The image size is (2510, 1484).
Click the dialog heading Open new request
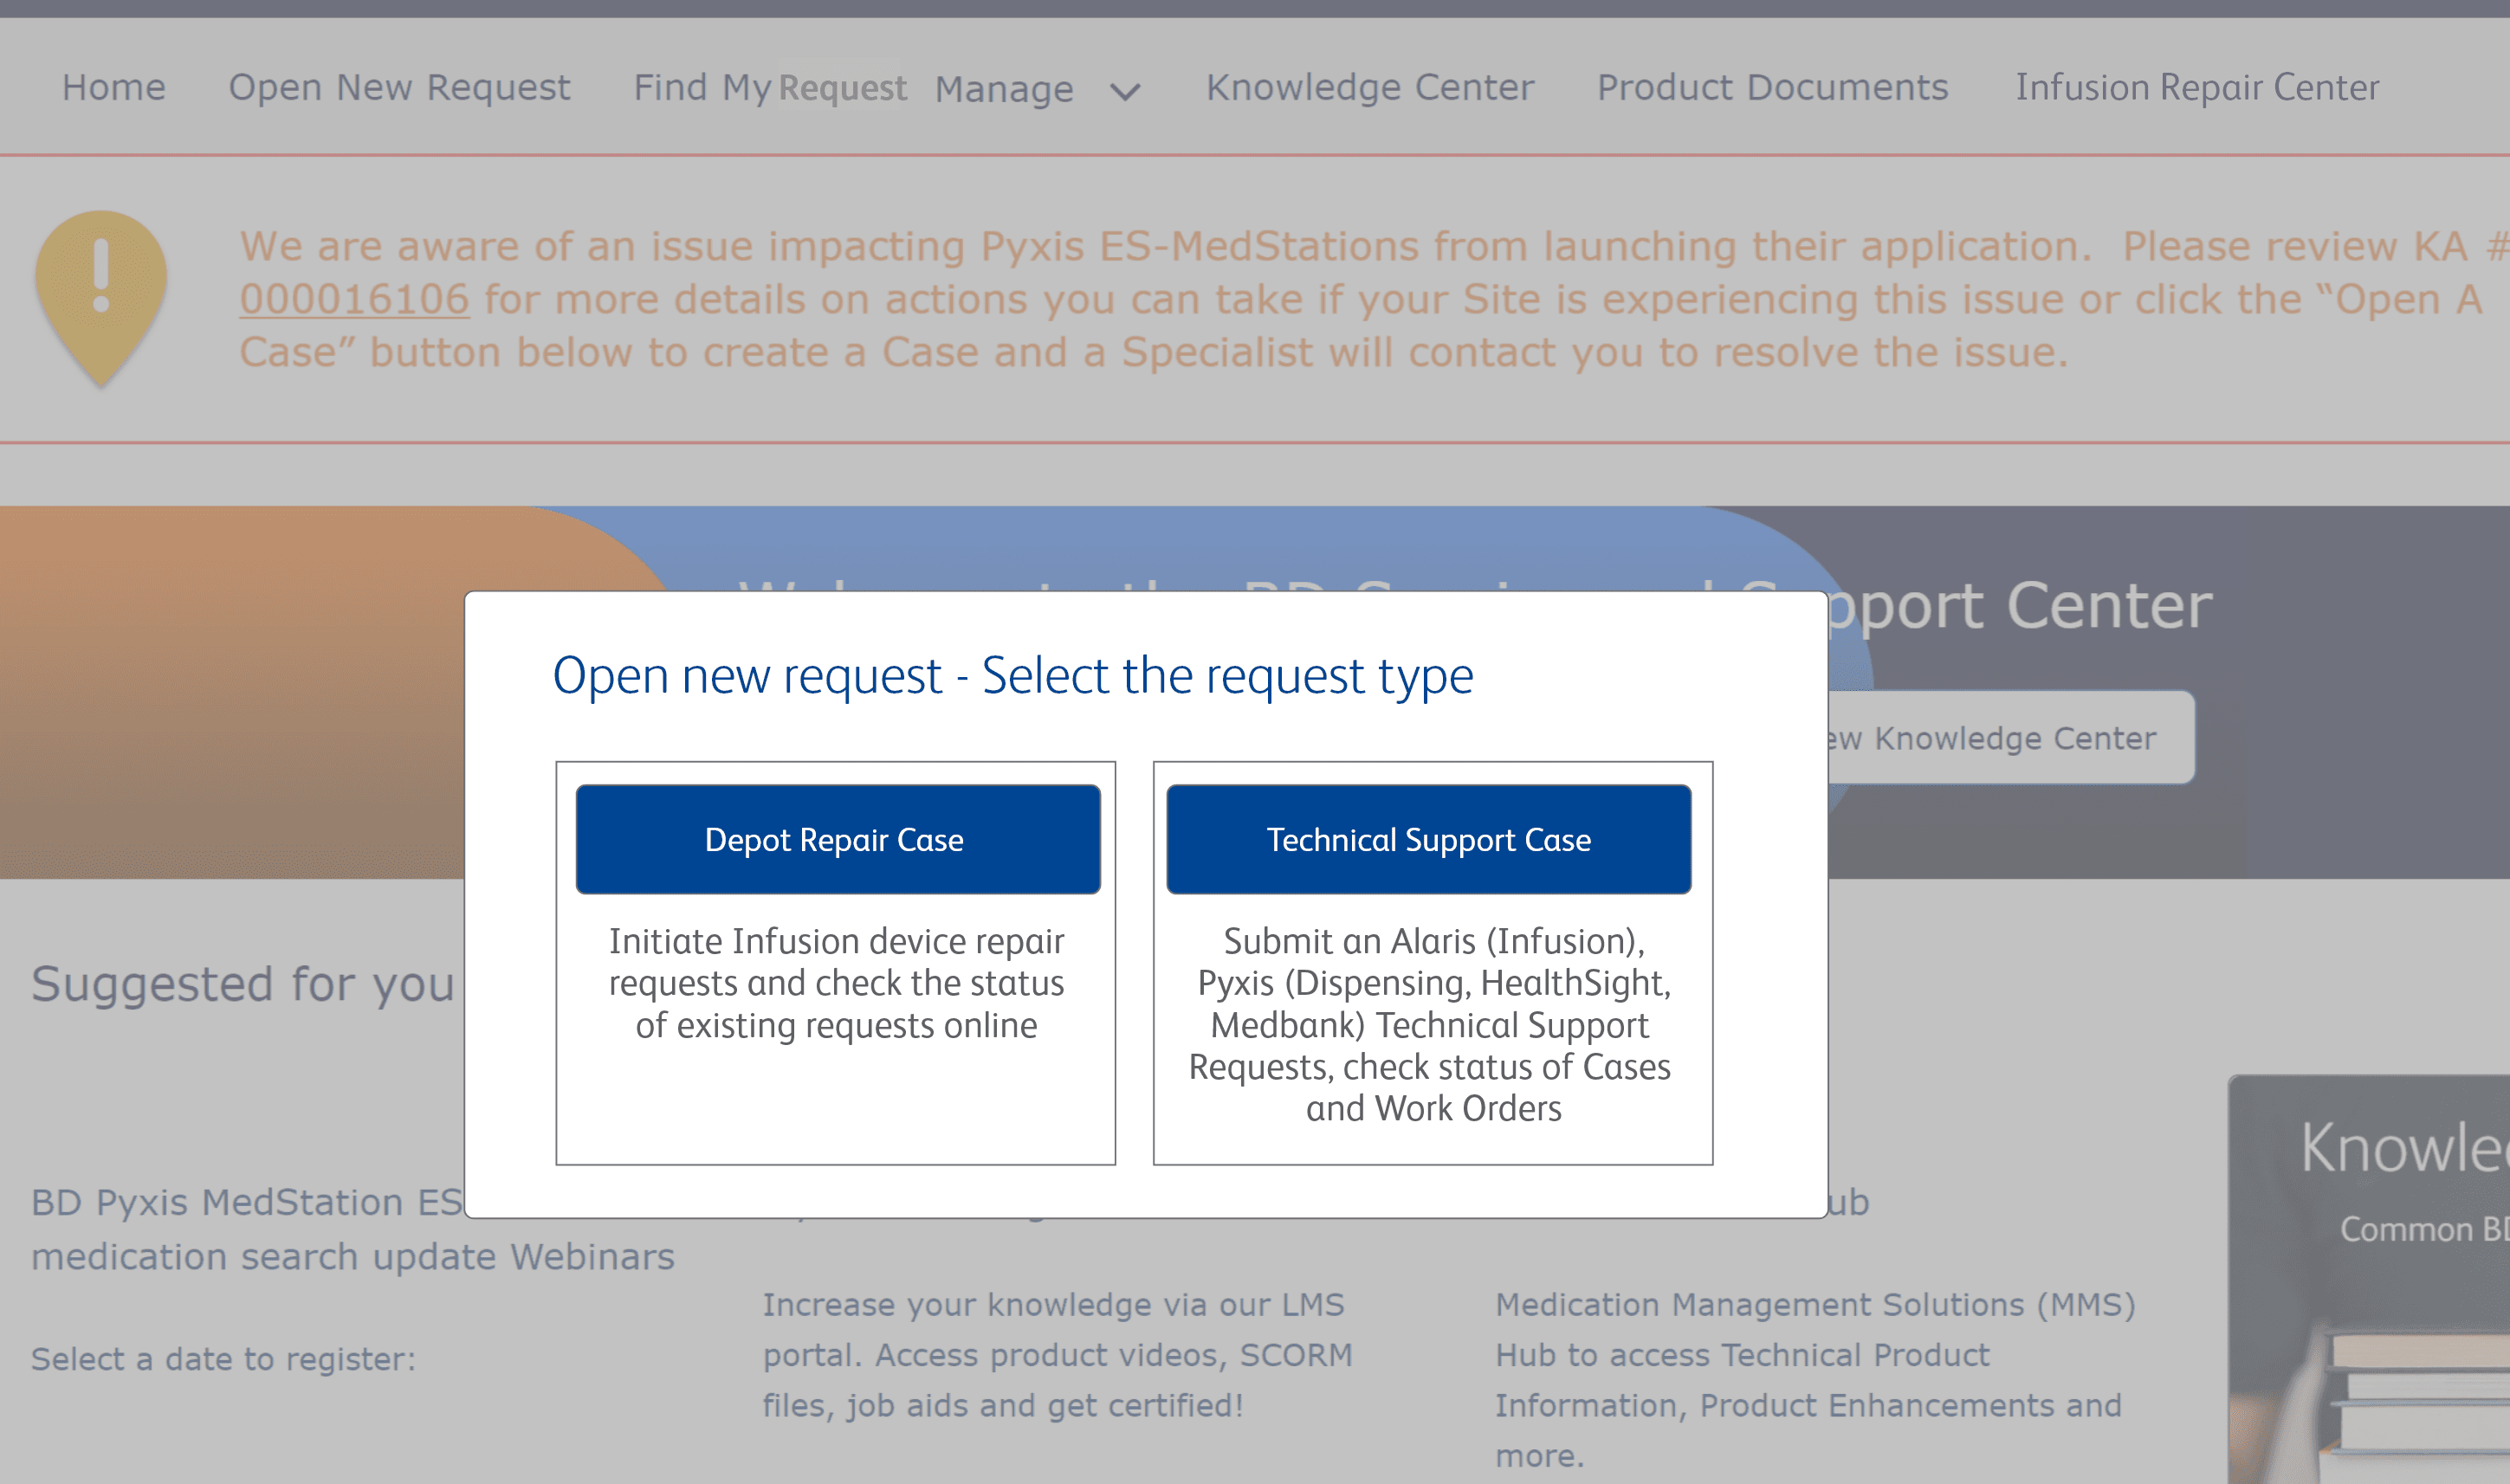(x=1013, y=676)
